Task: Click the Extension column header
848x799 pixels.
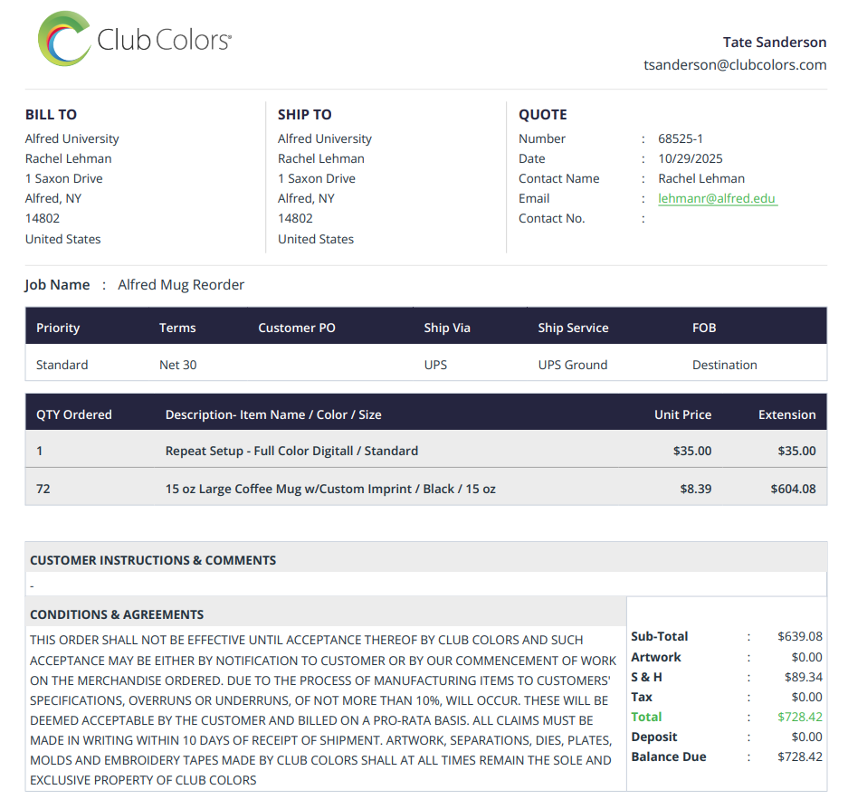Action: coord(786,414)
